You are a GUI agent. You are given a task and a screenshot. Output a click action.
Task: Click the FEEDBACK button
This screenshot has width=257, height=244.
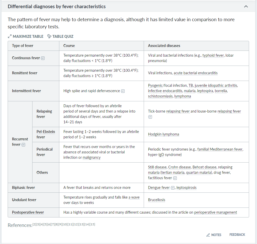(237, 235)
